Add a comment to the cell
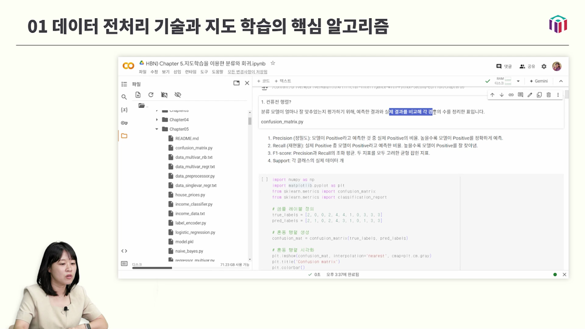Image resolution: width=585 pixels, height=329 pixels. [x=520, y=95]
